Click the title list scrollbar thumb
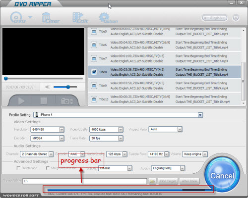The width and height of the screenshot is (248, 198). pos(243,81)
